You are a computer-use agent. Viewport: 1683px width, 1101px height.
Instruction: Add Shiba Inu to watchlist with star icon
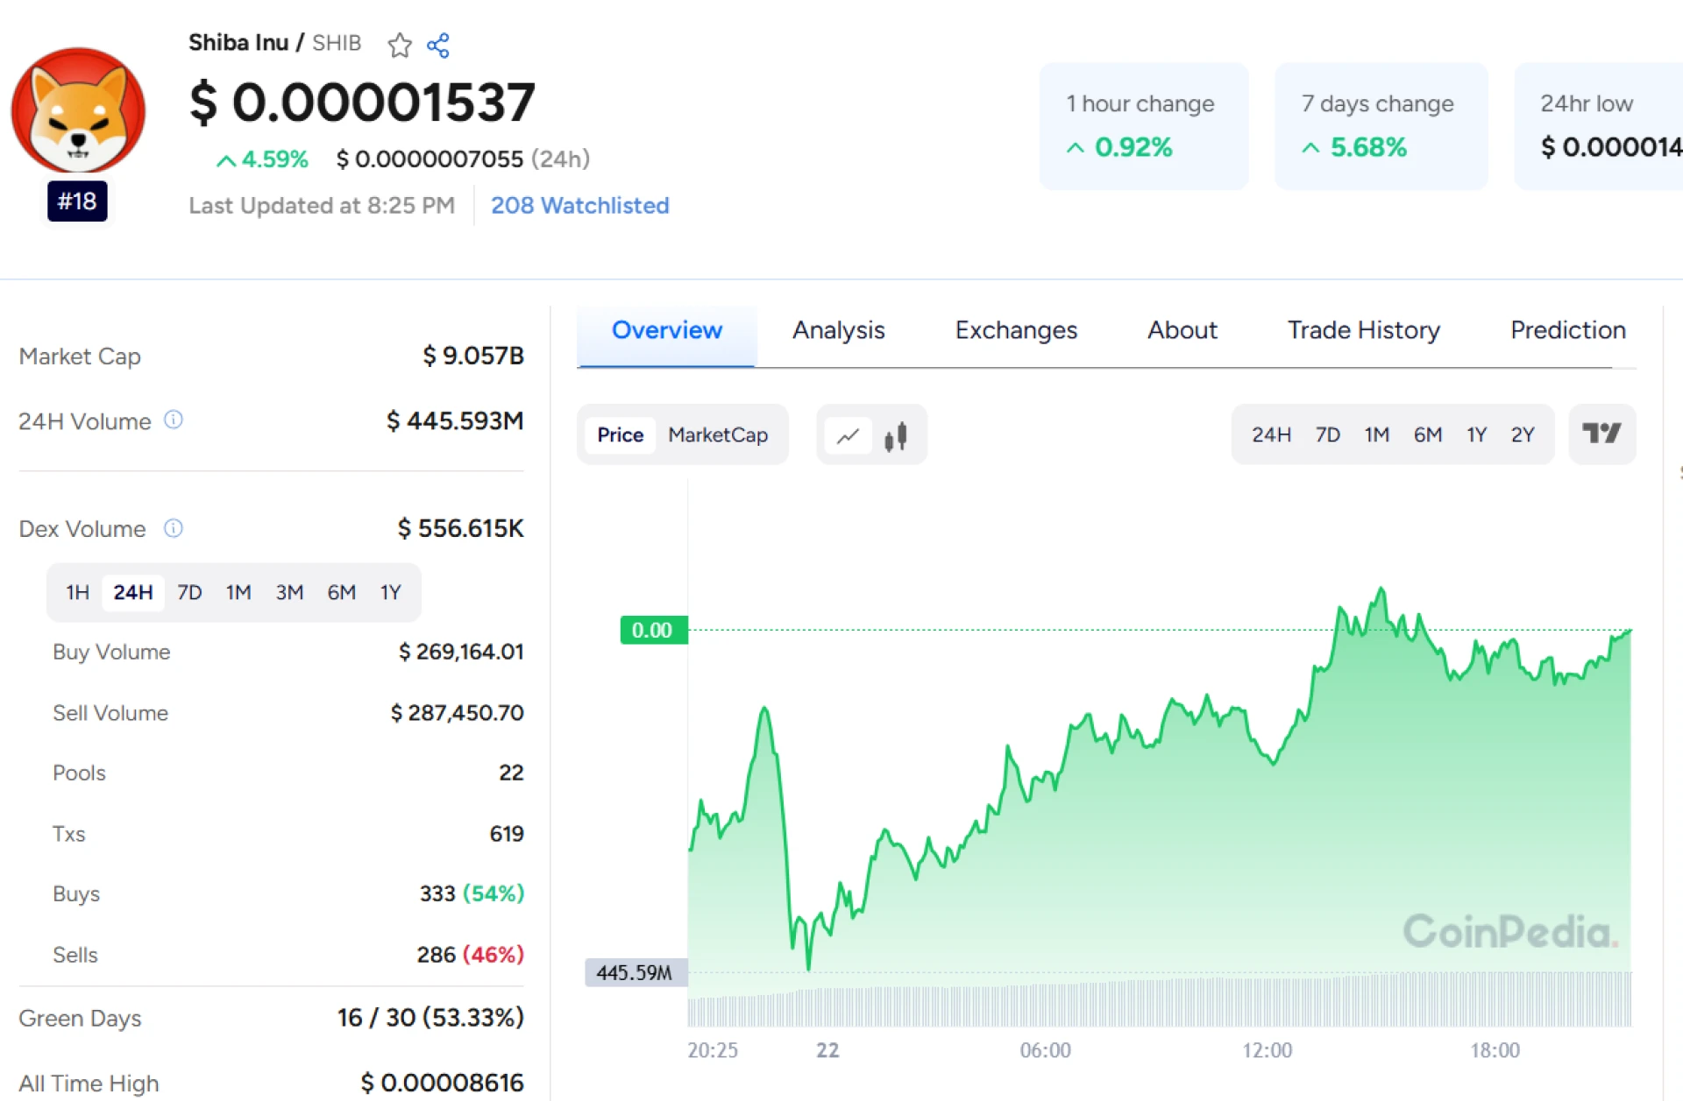(x=400, y=45)
